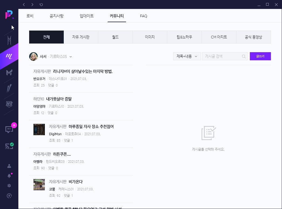Viewport: 282px width, 209px height.
Task: Click the 글쓰기 write button
Action: click(x=260, y=56)
